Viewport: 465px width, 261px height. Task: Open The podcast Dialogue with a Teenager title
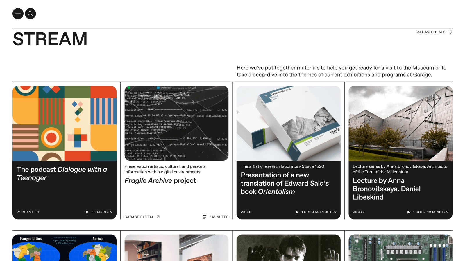(62, 173)
